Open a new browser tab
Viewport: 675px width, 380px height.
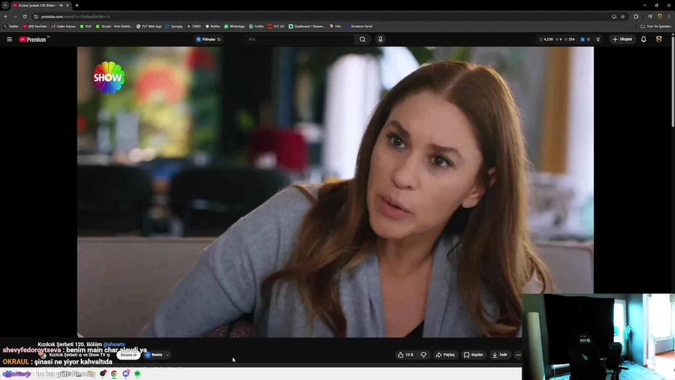click(77, 5)
